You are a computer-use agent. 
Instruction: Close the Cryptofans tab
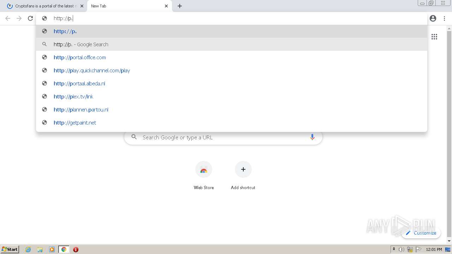[x=82, y=6]
